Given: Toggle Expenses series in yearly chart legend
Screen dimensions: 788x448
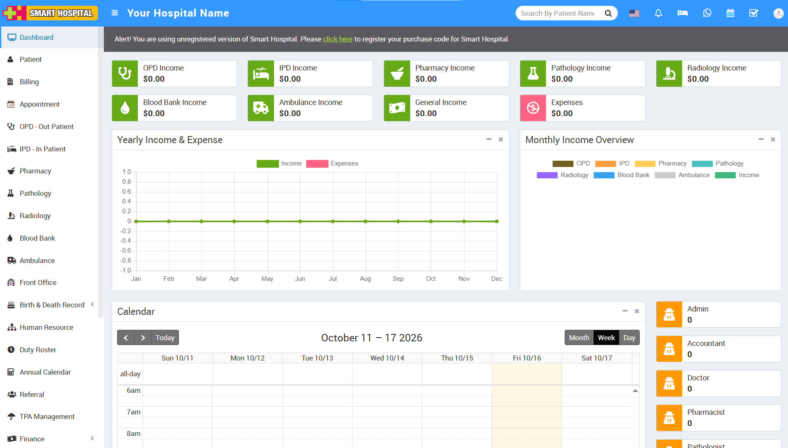Looking at the screenshot, I should click(332, 163).
